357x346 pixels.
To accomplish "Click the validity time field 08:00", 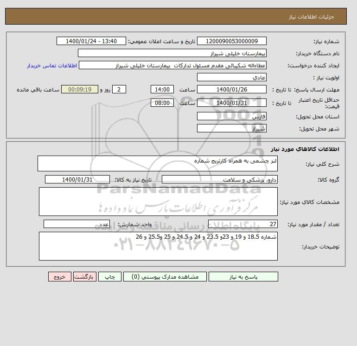I will pos(162,103).
